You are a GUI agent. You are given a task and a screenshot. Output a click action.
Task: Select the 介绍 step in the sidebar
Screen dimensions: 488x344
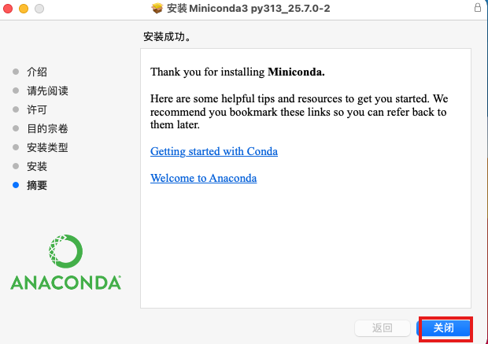(37, 72)
